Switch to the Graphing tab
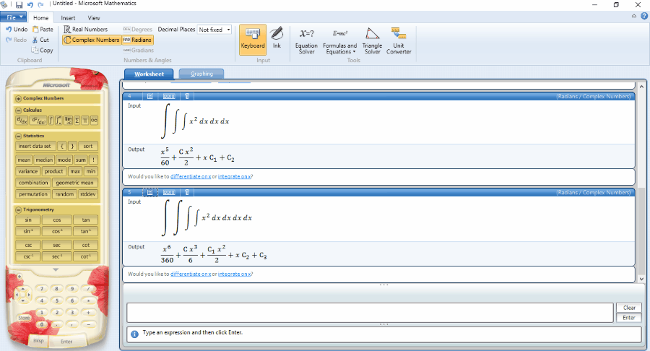This screenshot has height=351, width=650. pos(201,74)
